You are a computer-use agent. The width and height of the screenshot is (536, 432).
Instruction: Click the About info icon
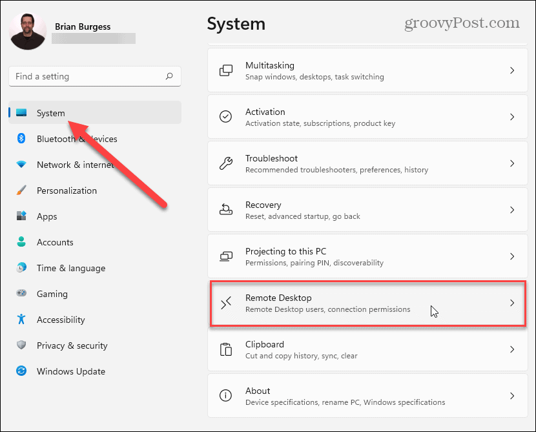click(x=226, y=395)
